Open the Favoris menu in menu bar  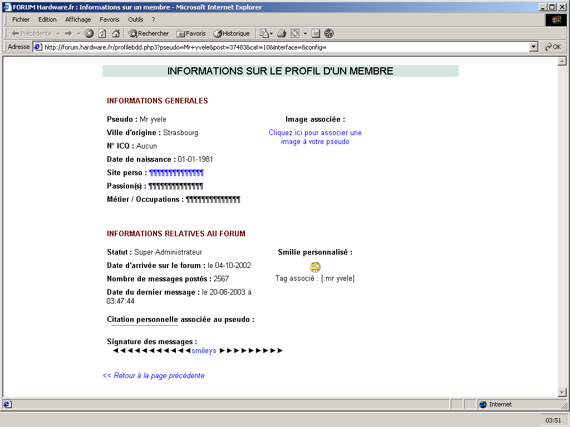[x=110, y=19]
